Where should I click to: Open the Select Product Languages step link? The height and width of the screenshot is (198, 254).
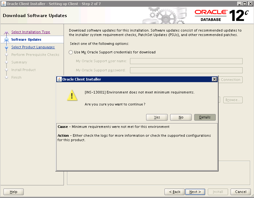(33, 47)
